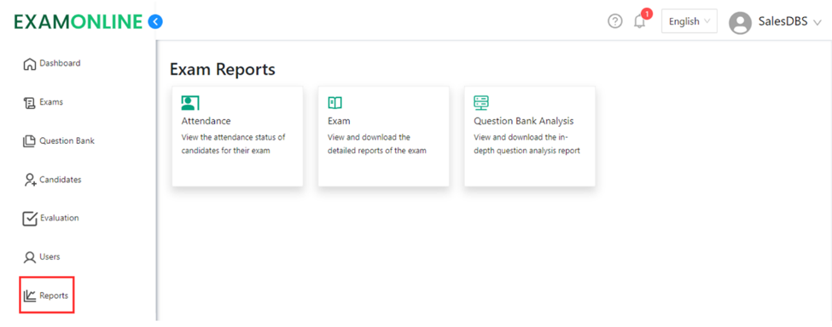Click the Exams scroll icon in sidebar

30,103
